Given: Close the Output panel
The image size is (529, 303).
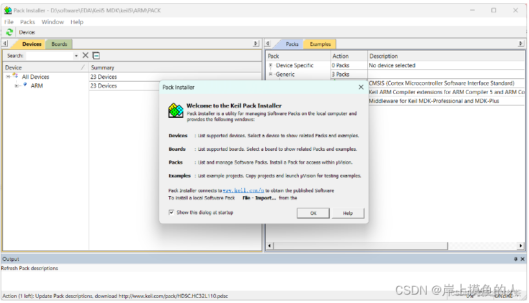Looking at the screenshot, I should tap(523, 259).
